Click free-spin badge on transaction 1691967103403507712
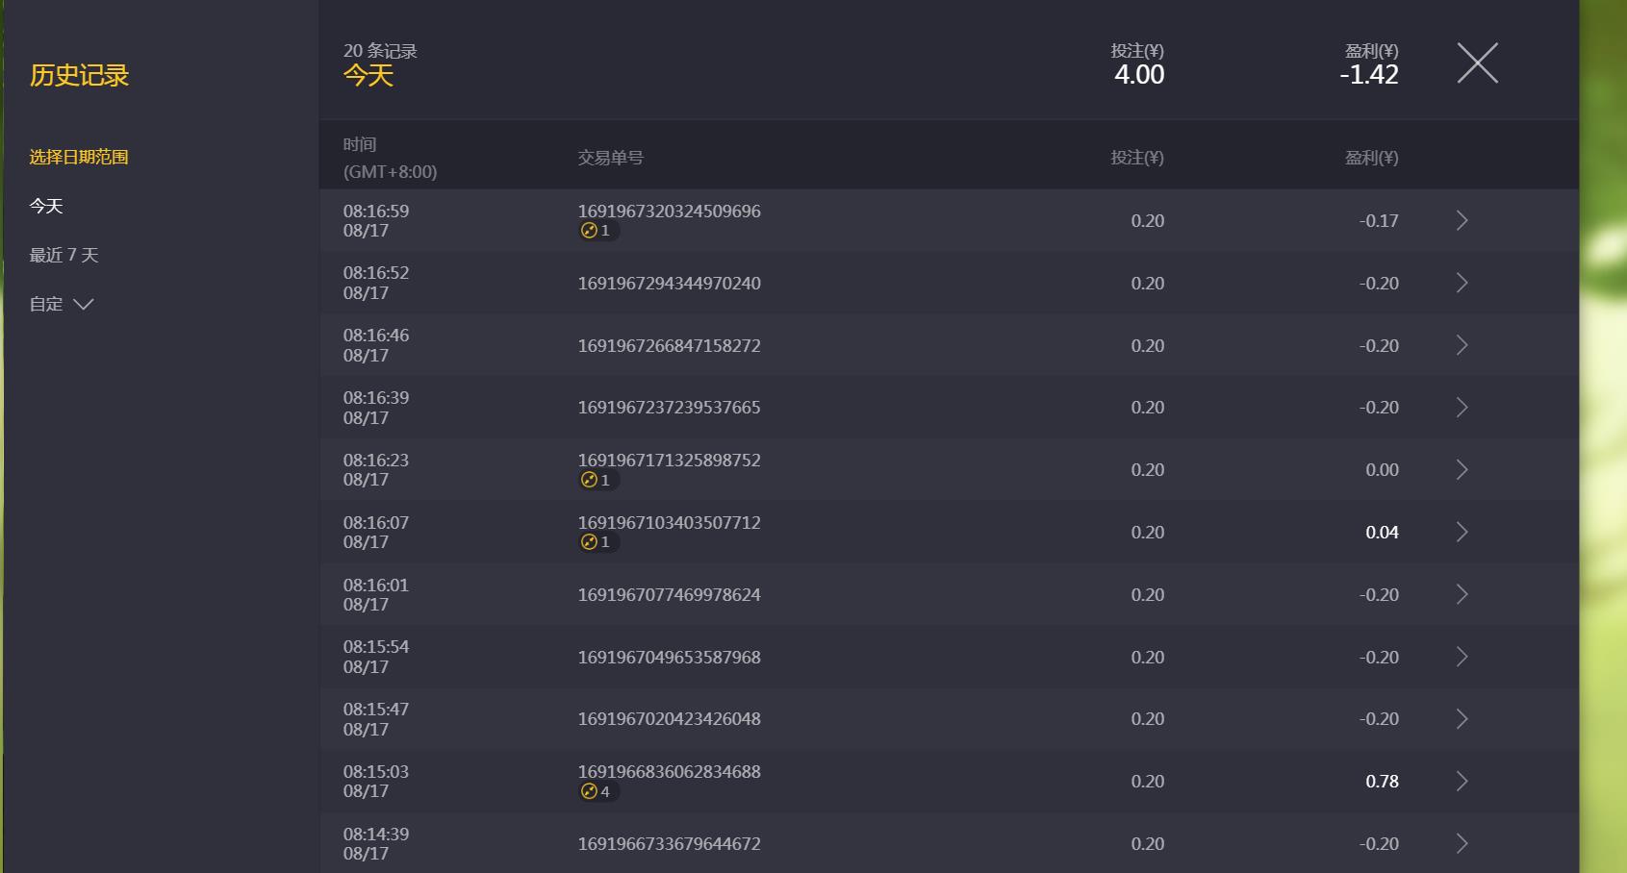 (597, 542)
